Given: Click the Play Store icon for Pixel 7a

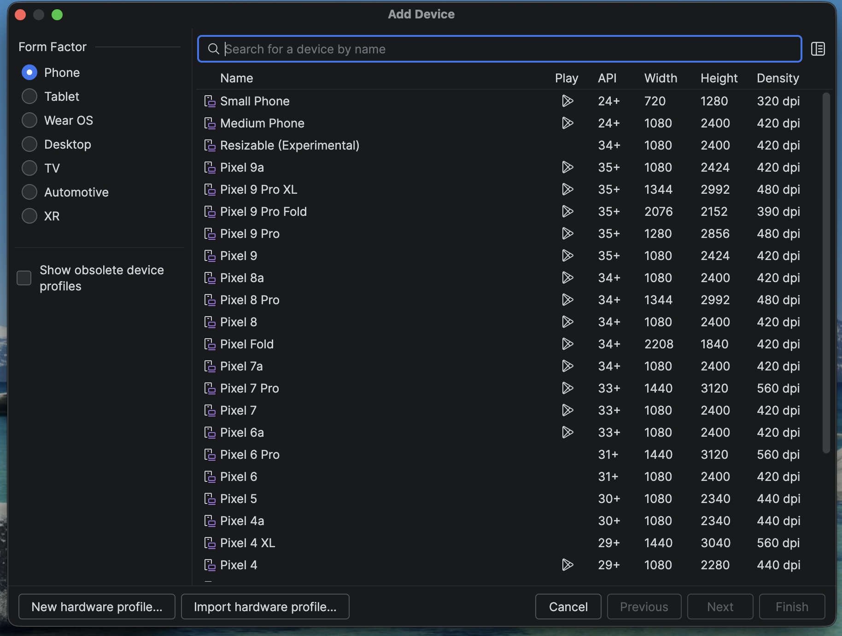Looking at the screenshot, I should [567, 366].
